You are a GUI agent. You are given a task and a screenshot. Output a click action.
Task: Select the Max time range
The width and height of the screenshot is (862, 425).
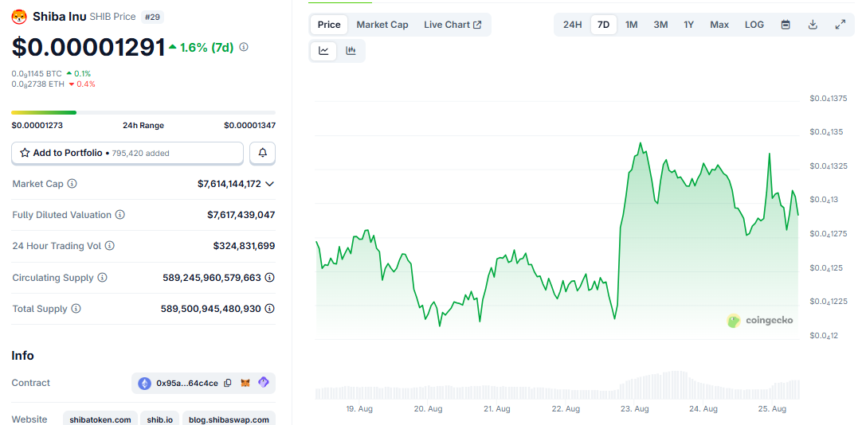coord(719,25)
